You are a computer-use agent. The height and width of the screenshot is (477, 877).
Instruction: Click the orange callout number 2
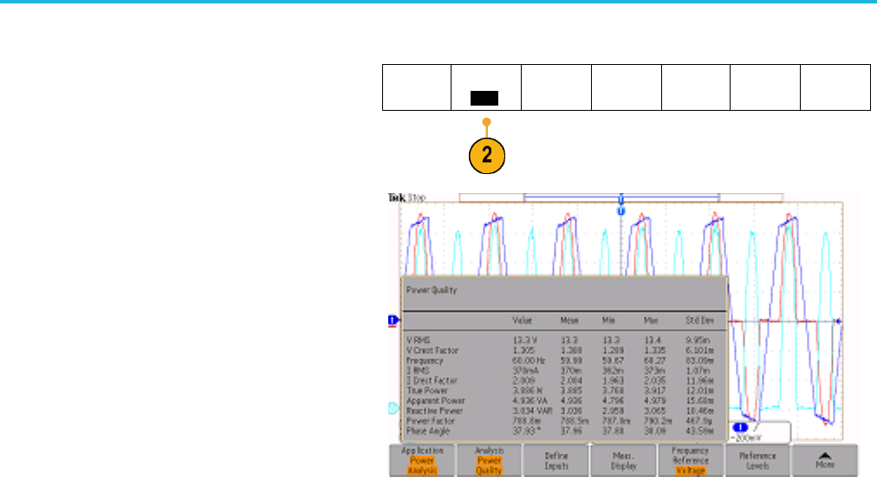[x=487, y=156]
